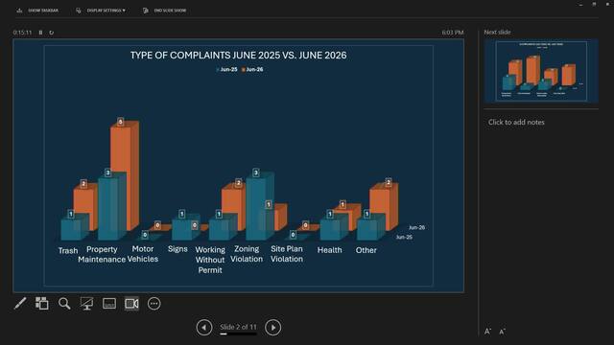Select the next slide thumbnail preview
The image size is (614, 345).
coord(541,71)
